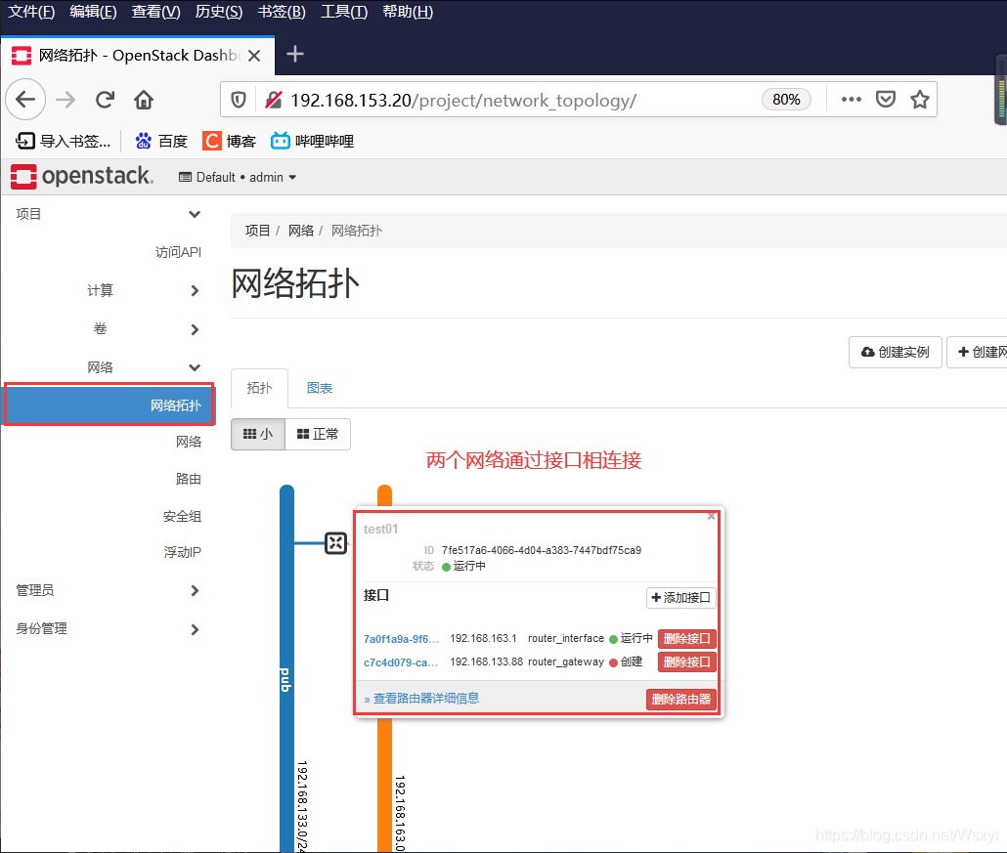Image resolution: width=1007 pixels, height=853 pixels.
Task: Open the 博客 bookmark
Action: click(x=230, y=142)
